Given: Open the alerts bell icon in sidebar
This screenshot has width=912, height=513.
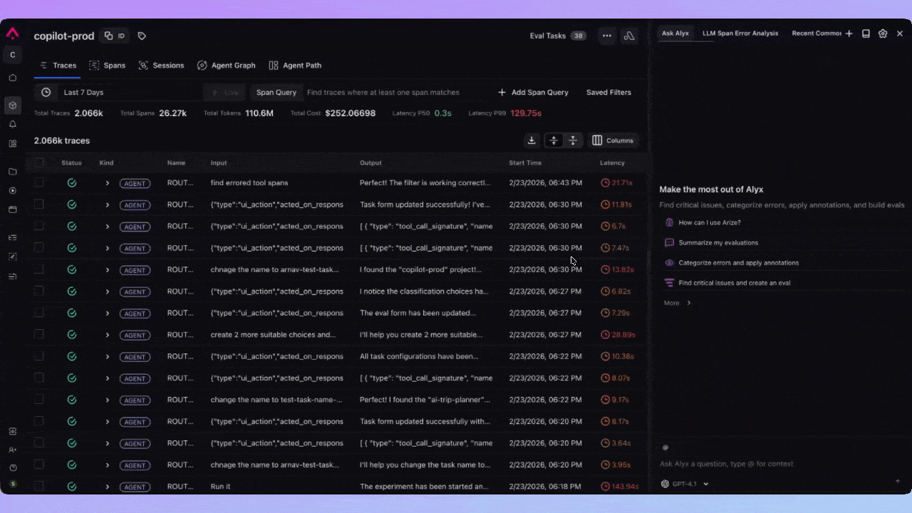Looking at the screenshot, I should pyautogui.click(x=12, y=124).
